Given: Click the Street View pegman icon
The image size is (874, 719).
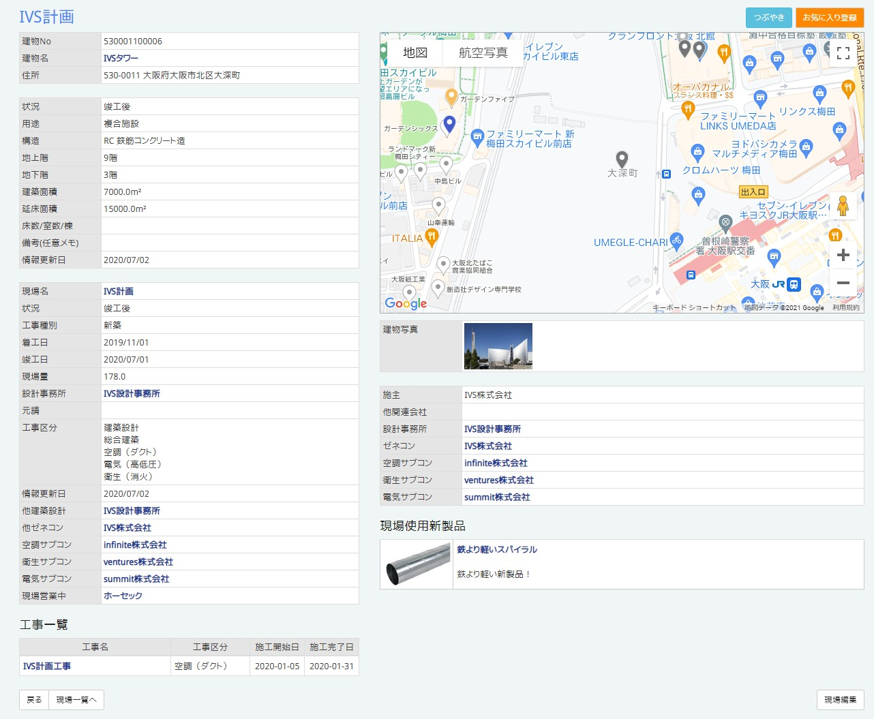Looking at the screenshot, I should (843, 206).
